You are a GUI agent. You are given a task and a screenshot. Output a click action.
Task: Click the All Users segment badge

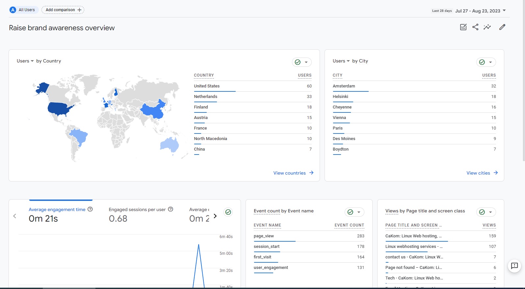13,10
